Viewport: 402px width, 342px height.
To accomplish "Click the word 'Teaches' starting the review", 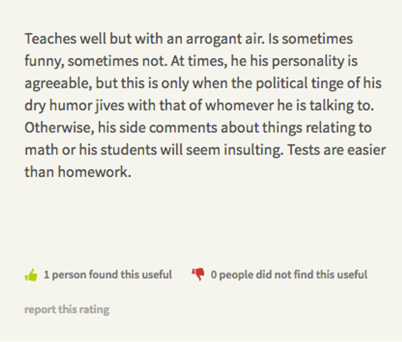I will [x=50, y=39].
